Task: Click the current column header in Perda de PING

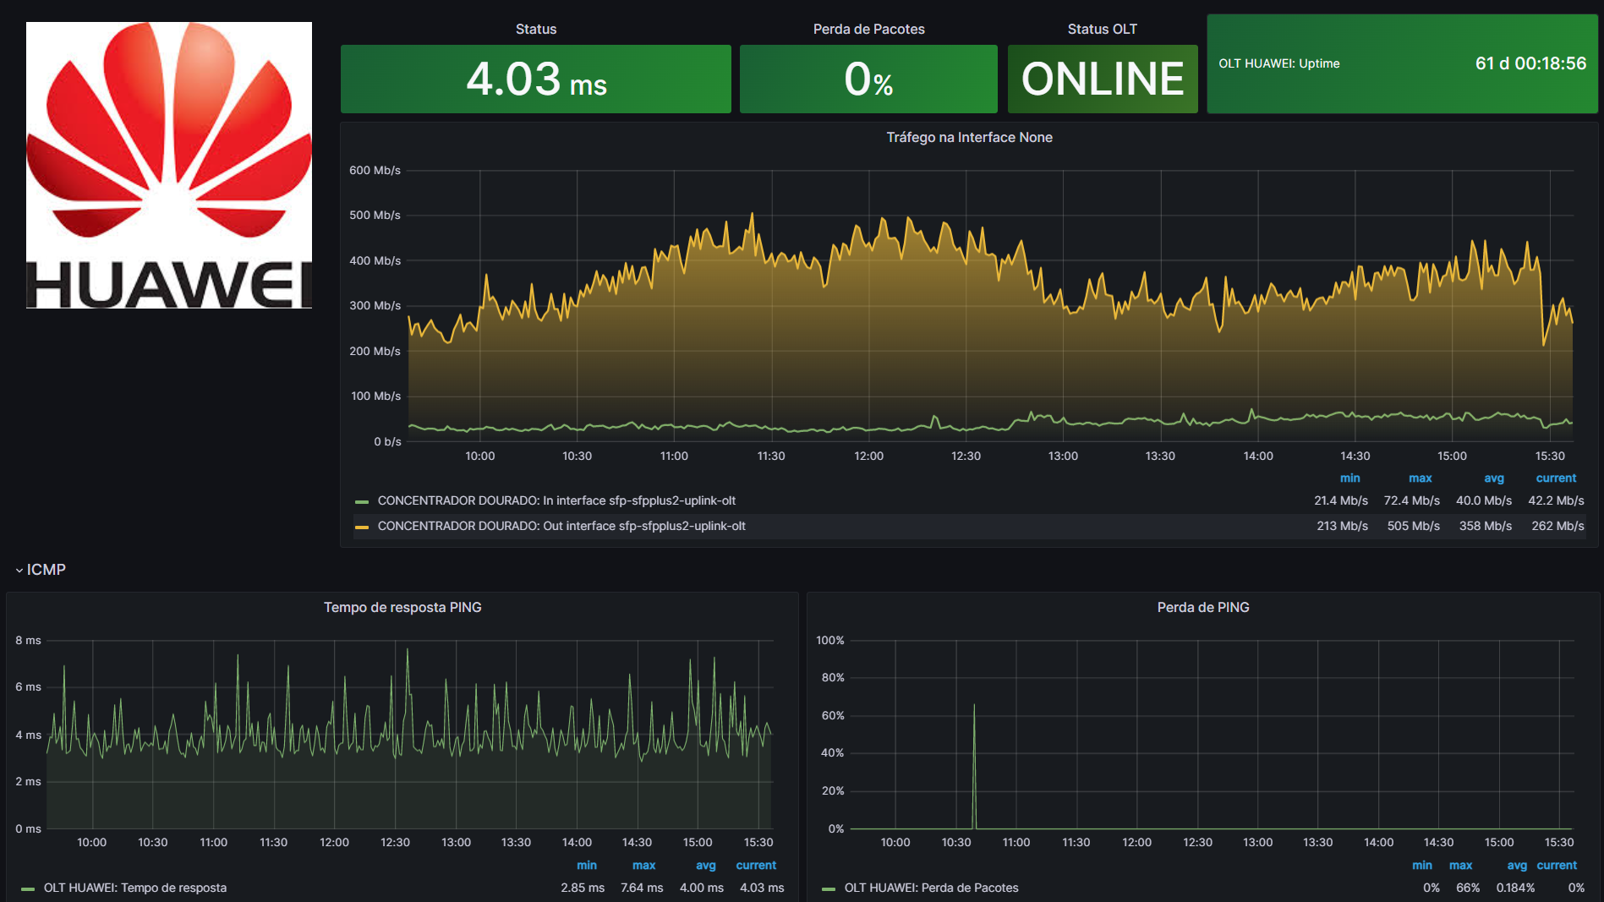Action: [x=1557, y=865]
